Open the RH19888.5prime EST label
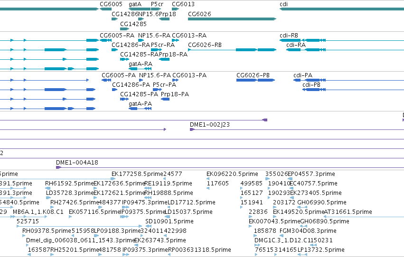This screenshot has width=404, height=257. click(x=169, y=193)
